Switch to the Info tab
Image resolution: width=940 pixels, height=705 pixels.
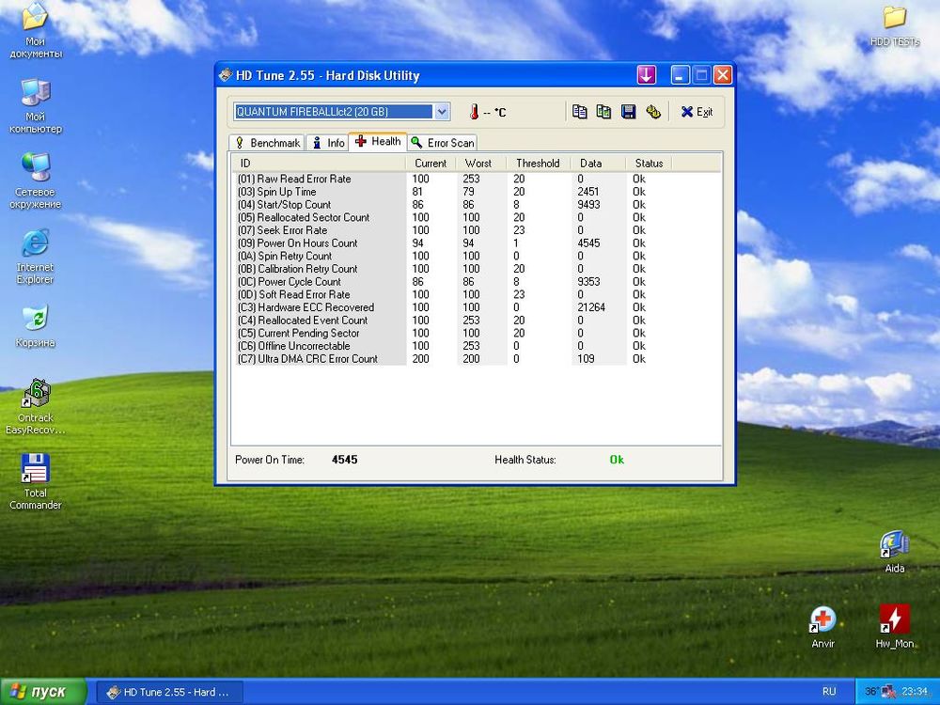click(327, 143)
